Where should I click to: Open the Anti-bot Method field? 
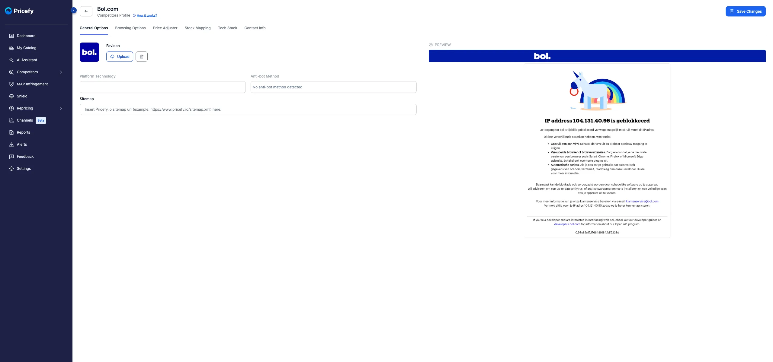(x=334, y=87)
